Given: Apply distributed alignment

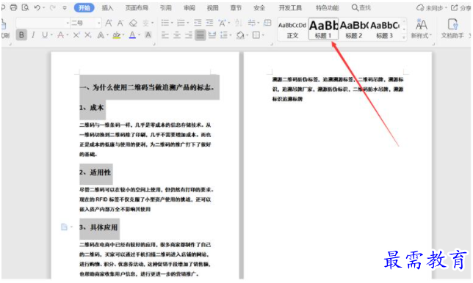Looking at the screenshot, I should click(x=212, y=35).
